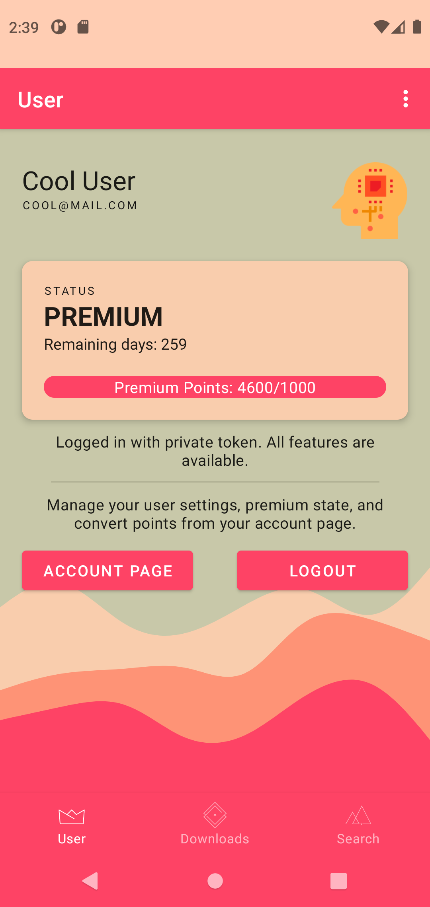This screenshot has height=907, width=430.
Task: Tap the Remaining days 259 text
Action: (x=115, y=345)
